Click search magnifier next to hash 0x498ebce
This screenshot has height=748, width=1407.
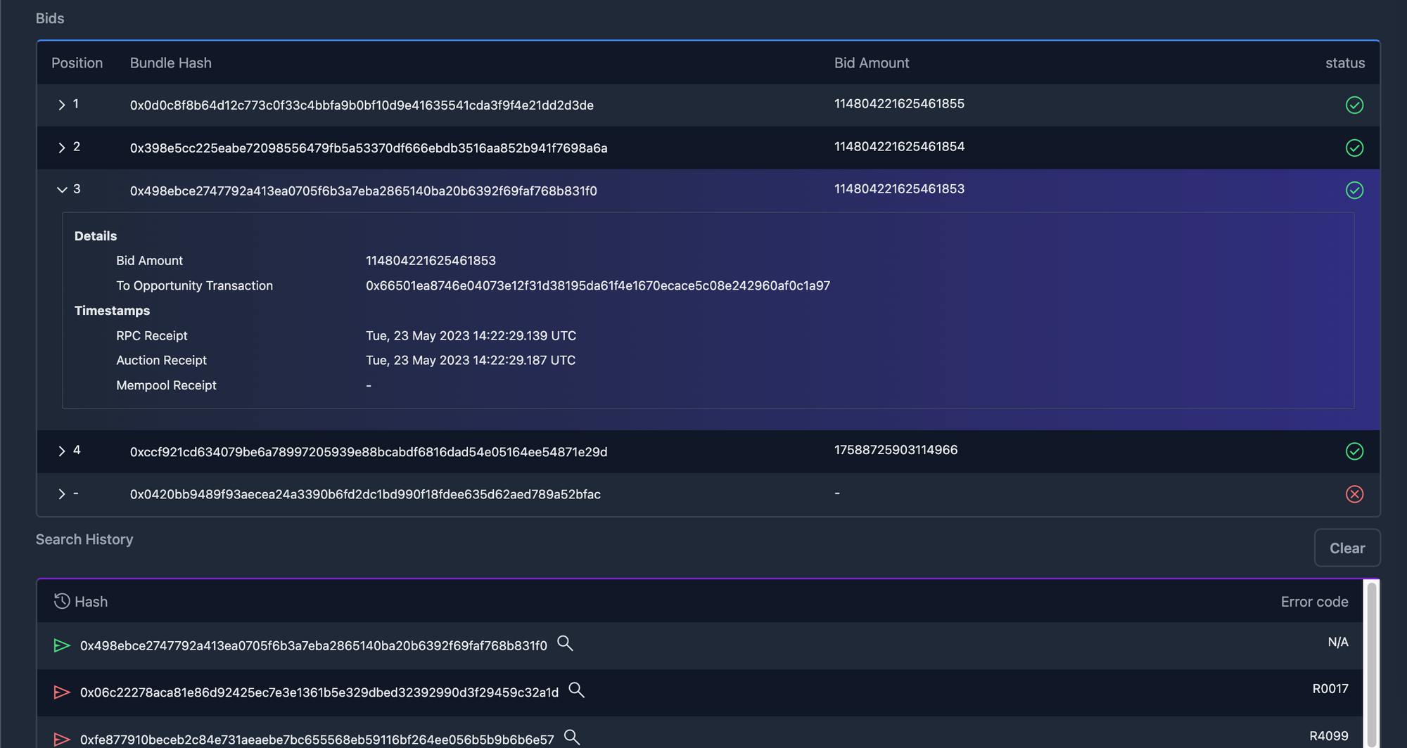565,643
